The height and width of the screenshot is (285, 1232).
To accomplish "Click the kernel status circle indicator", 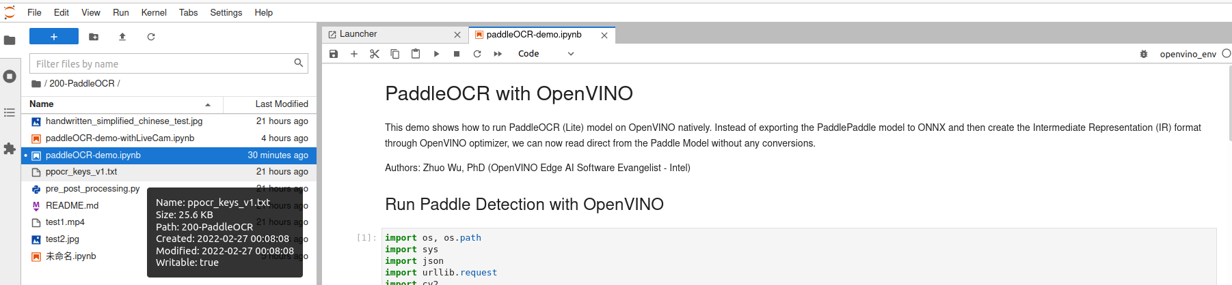I will pos(1227,53).
